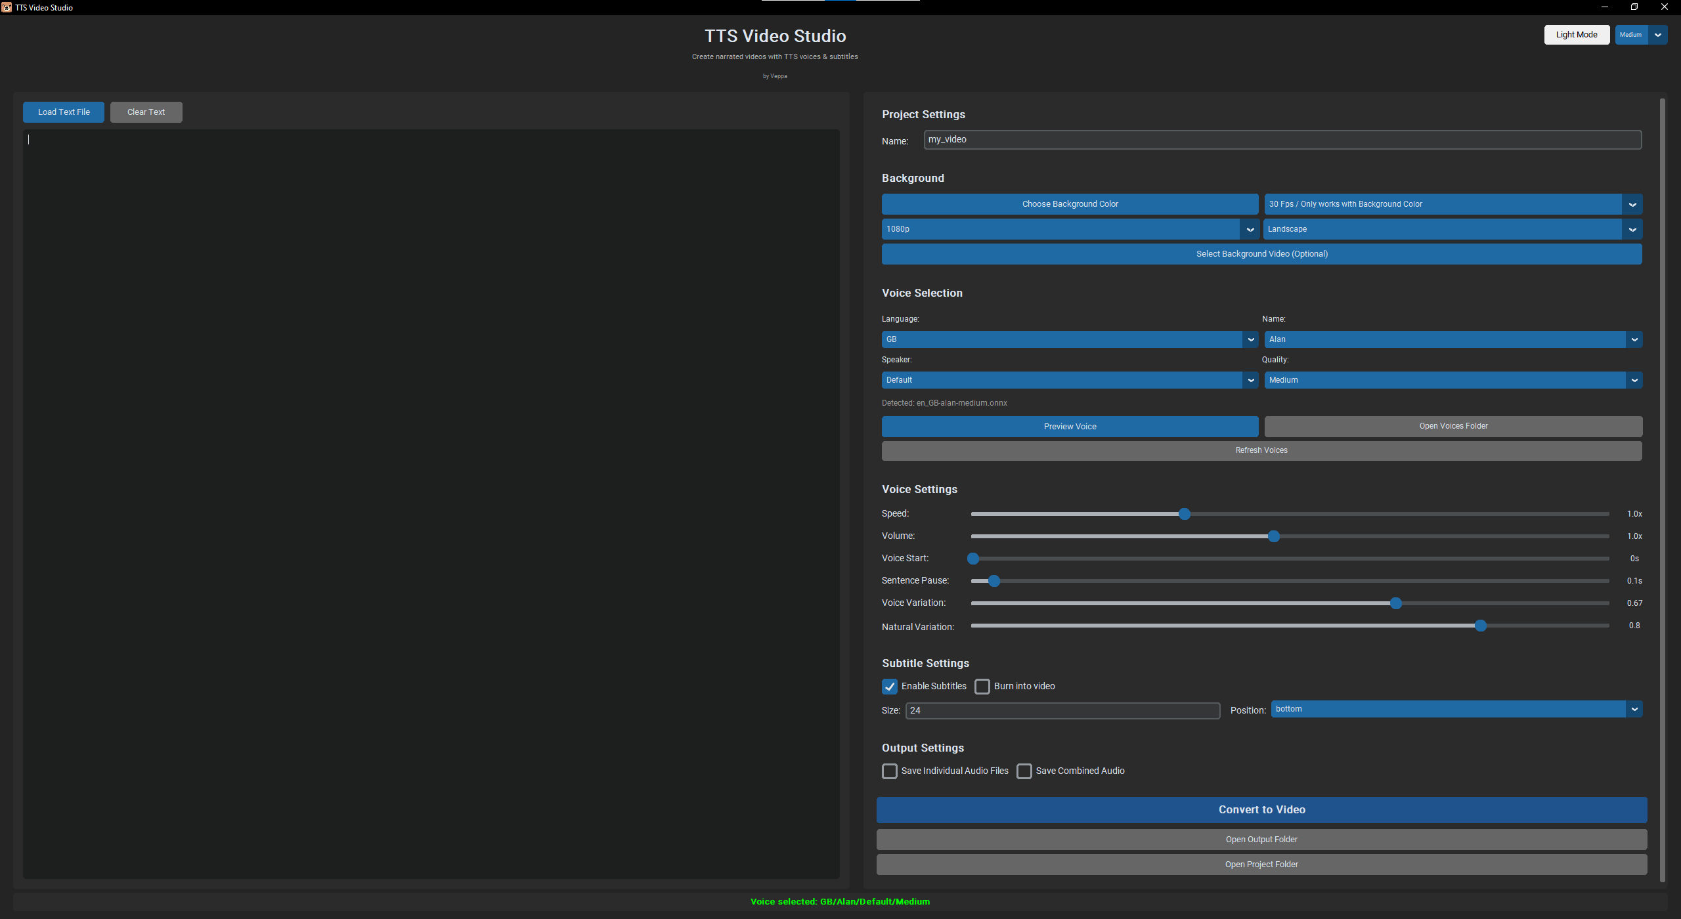Click the chevron arrow of the Speaker Default dropdown
1681x919 pixels.
(1250, 380)
